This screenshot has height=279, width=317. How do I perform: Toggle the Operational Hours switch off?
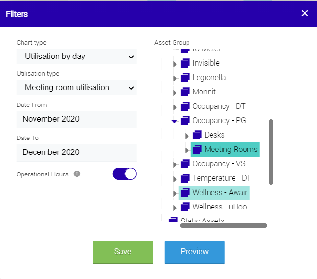125,174
